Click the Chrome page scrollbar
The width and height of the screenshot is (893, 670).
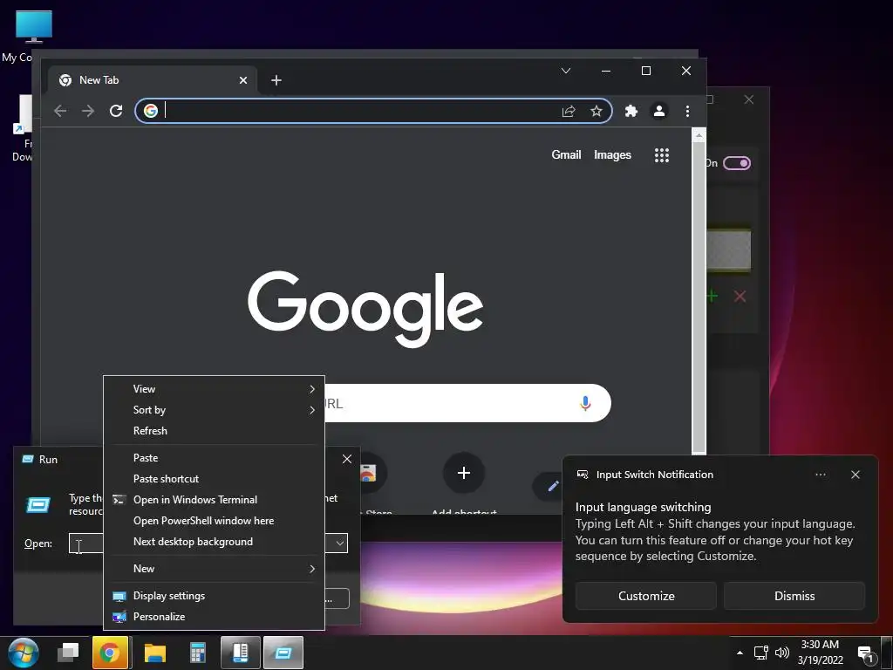[x=699, y=297]
